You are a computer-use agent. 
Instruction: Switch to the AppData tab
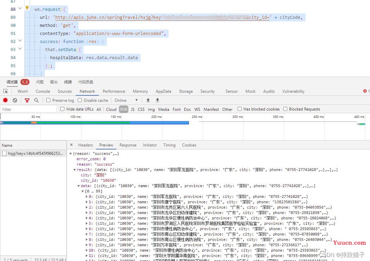tap(163, 91)
